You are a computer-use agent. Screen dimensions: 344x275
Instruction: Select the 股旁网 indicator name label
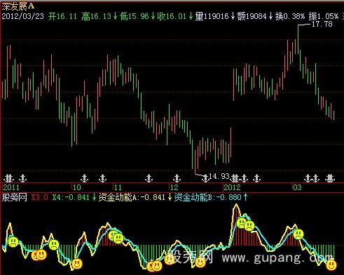(14, 197)
